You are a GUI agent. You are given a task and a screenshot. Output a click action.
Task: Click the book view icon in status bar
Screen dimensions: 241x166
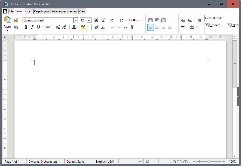tap(185, 162)
